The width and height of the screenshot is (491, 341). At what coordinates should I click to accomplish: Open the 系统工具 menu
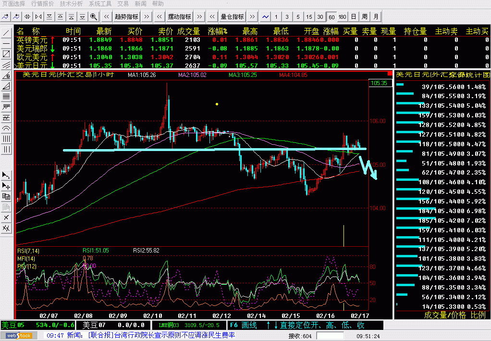point(100,4)
